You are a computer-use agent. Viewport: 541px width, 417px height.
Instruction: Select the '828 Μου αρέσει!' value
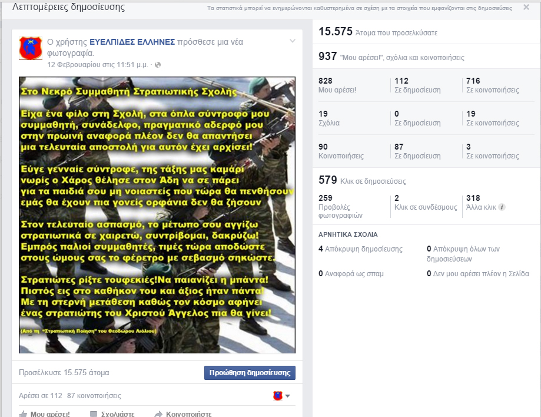[337, 85]
